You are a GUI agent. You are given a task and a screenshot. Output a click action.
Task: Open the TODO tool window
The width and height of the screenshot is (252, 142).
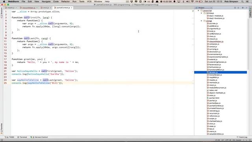[x=9, y=137]
